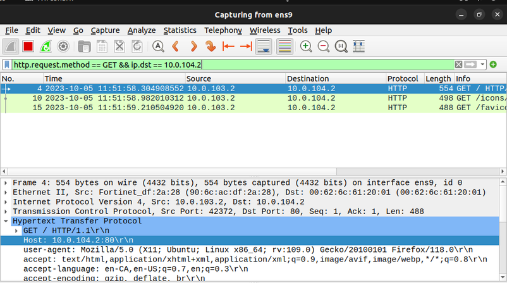This screenshot has width=507, height=283.
Task: Zoom out on packet text
Action: tap(323, 47)
